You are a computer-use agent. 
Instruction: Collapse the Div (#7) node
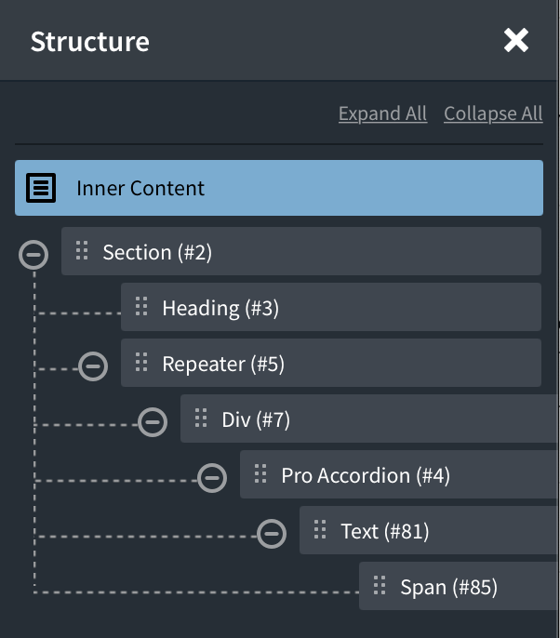click(x=153, y=422)
